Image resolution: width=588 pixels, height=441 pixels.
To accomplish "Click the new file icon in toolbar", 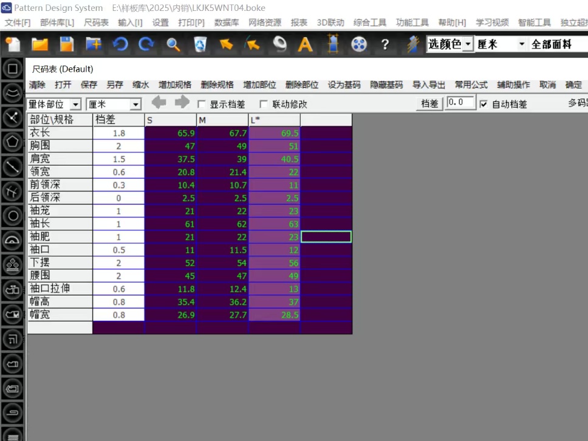I will click(13, 44).
